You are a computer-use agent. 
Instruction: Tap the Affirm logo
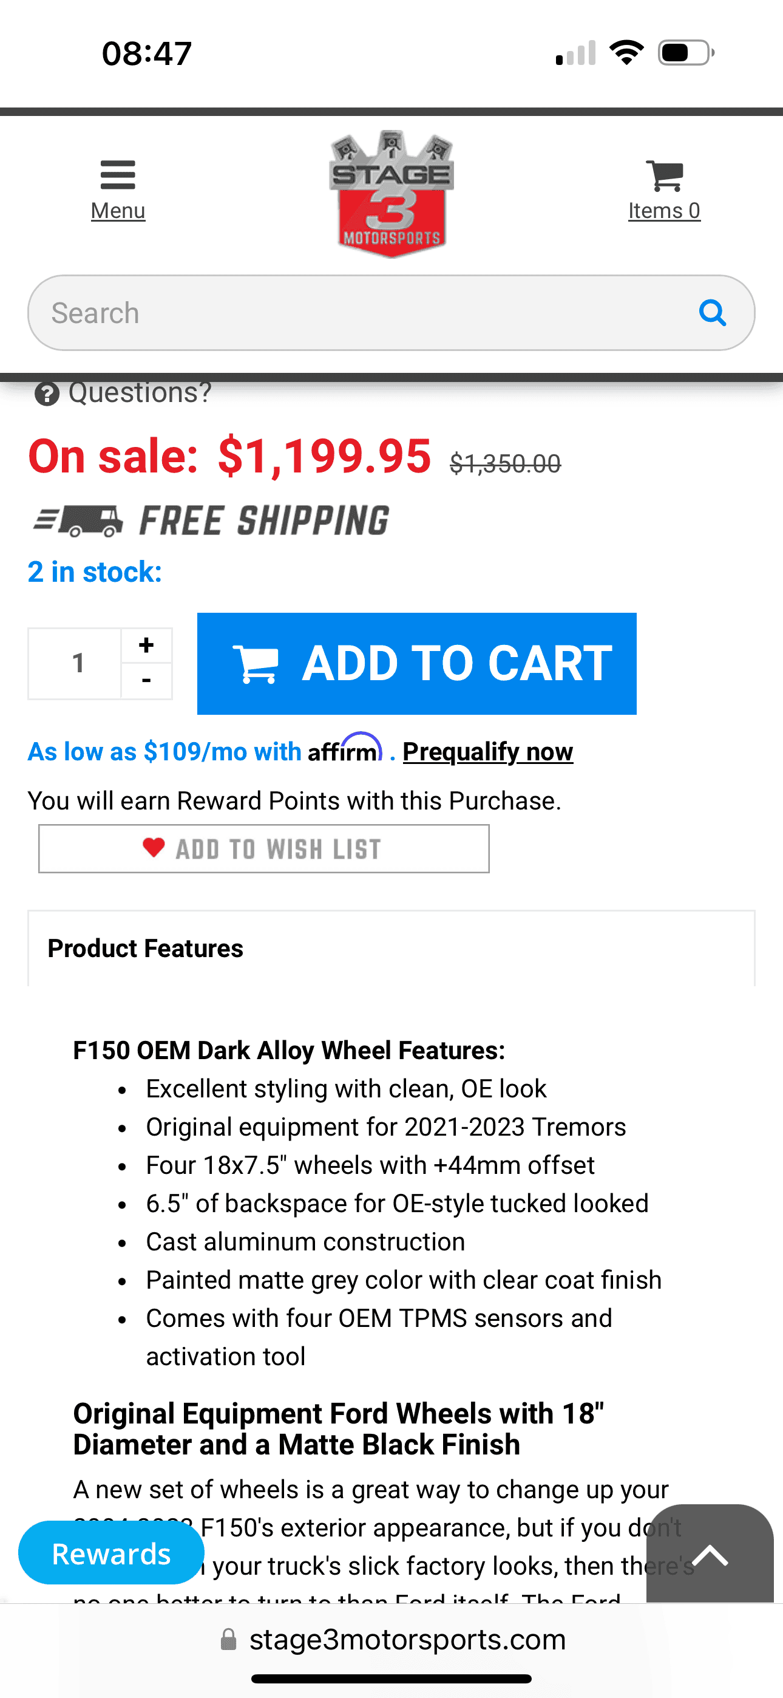345,749
